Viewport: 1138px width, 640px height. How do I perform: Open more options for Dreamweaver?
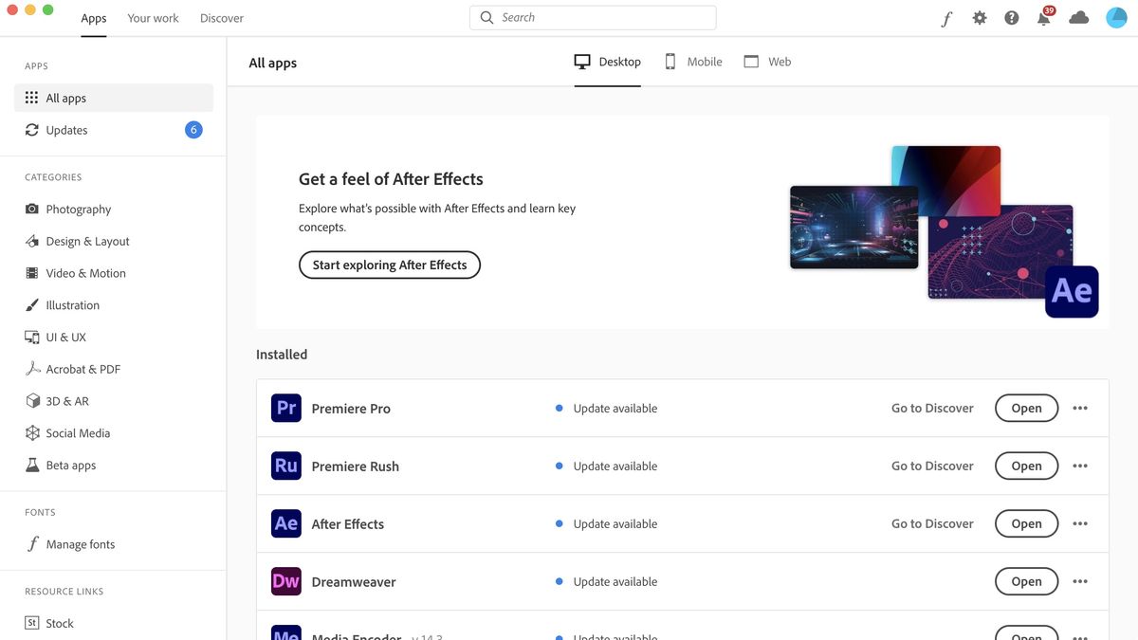pos(1079,580)
